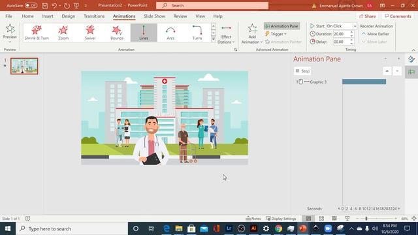Switch to Slide Sorter view
Viewport: 418px width, 235px height.
coord(321,219)
